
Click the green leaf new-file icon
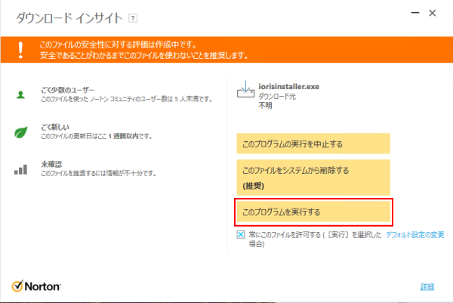point(21,132)
